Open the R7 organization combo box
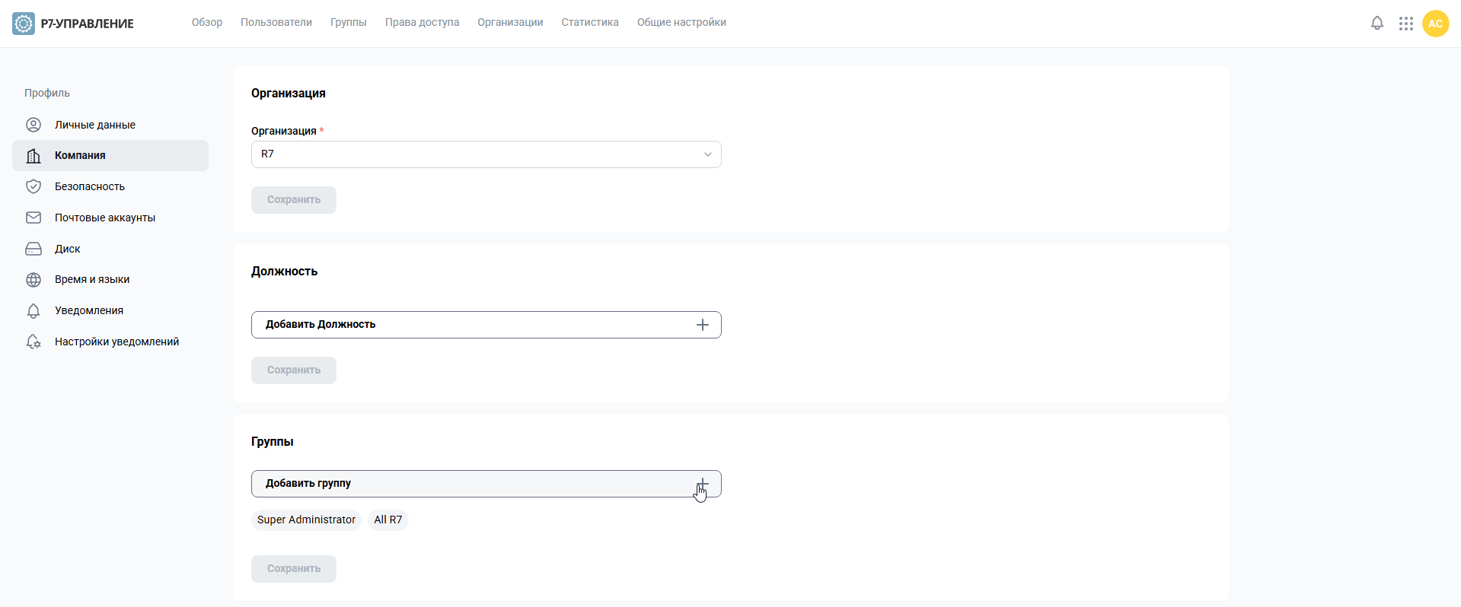The image size is (1461, 607). (x=486, y=154)
